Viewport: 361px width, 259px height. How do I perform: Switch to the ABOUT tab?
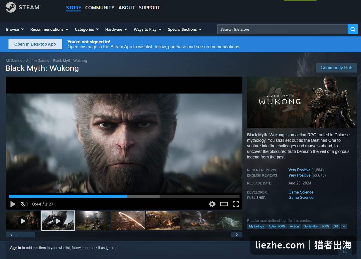tap(126, 8)
